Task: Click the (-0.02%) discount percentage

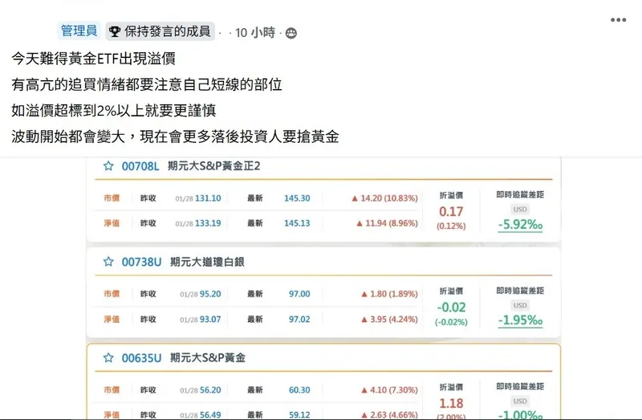Action: pos(451,322)
